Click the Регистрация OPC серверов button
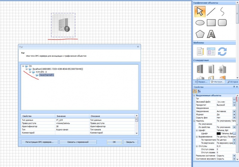Viewport: 239px width, 167px height. [39, 142]
